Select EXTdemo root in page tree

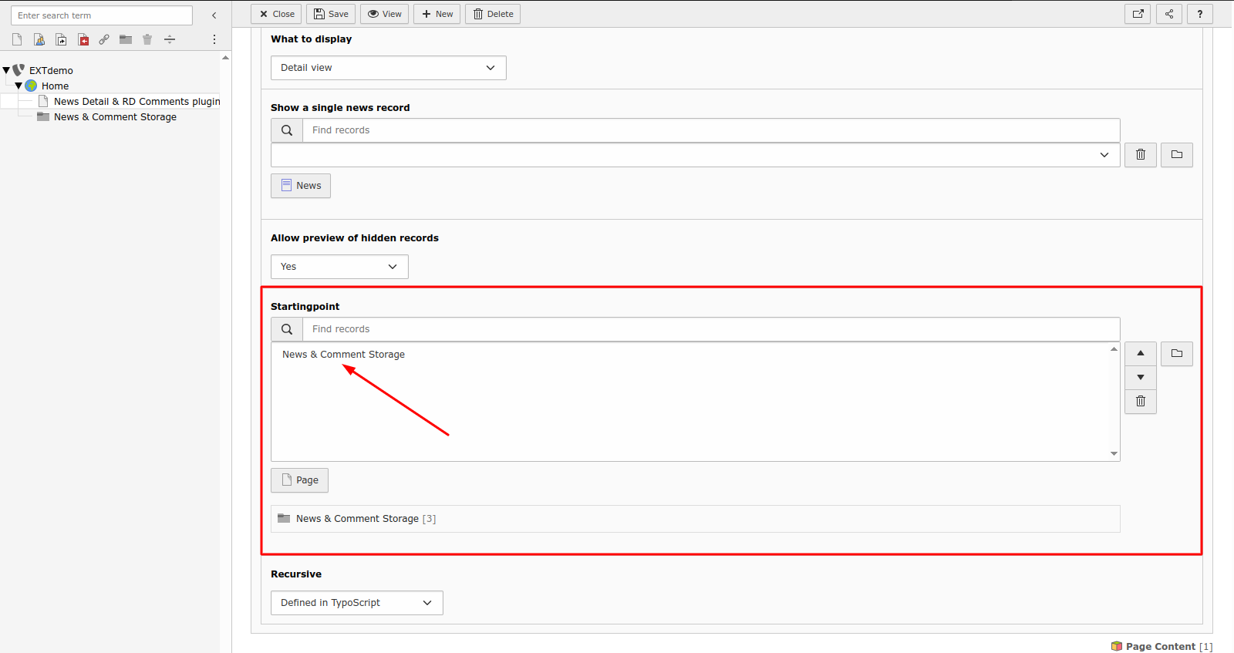coord(51,70)
